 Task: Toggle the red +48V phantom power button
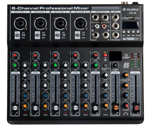tap(105, 55)
